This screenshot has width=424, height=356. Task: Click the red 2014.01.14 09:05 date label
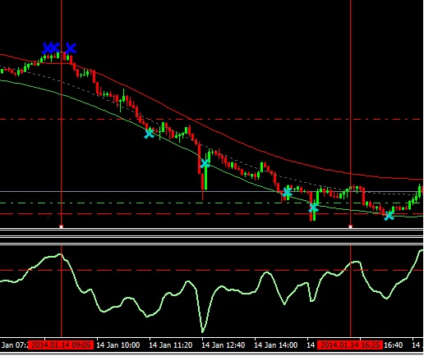point(62,345)
